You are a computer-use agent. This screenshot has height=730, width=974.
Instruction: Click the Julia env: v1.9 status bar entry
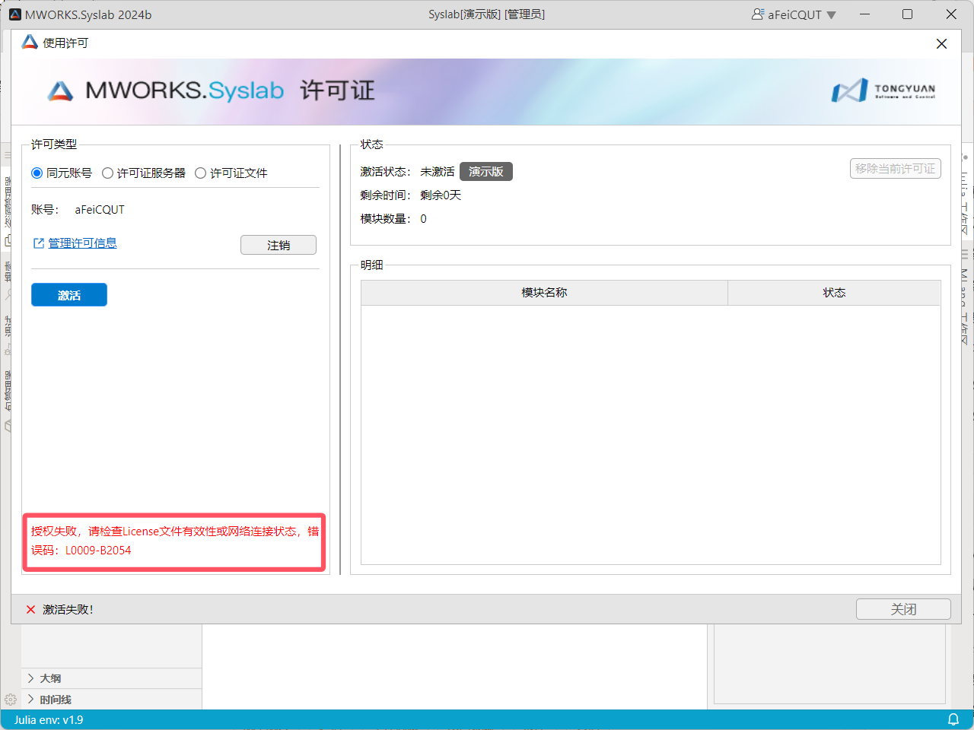(49, 720)
